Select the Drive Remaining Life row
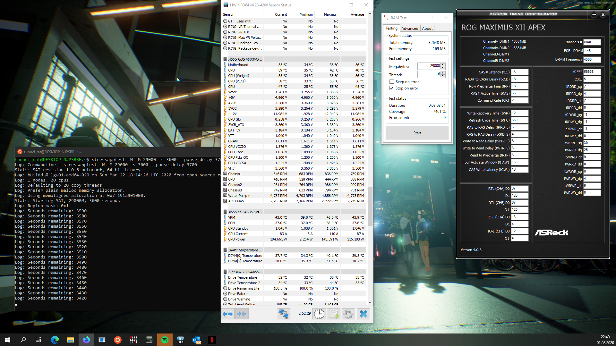The image size is (616, 346). point(294,288)
